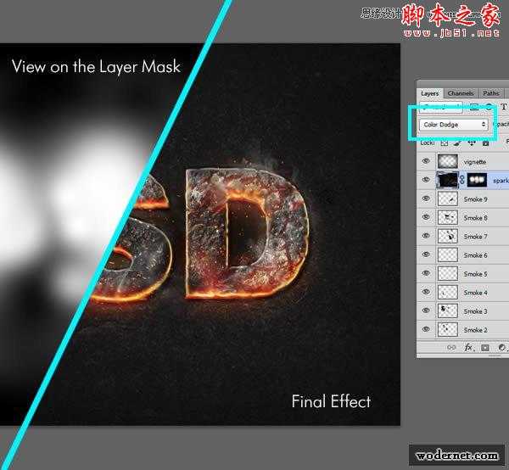Click the 'Smoke 2' layer name

click(476, 330)
